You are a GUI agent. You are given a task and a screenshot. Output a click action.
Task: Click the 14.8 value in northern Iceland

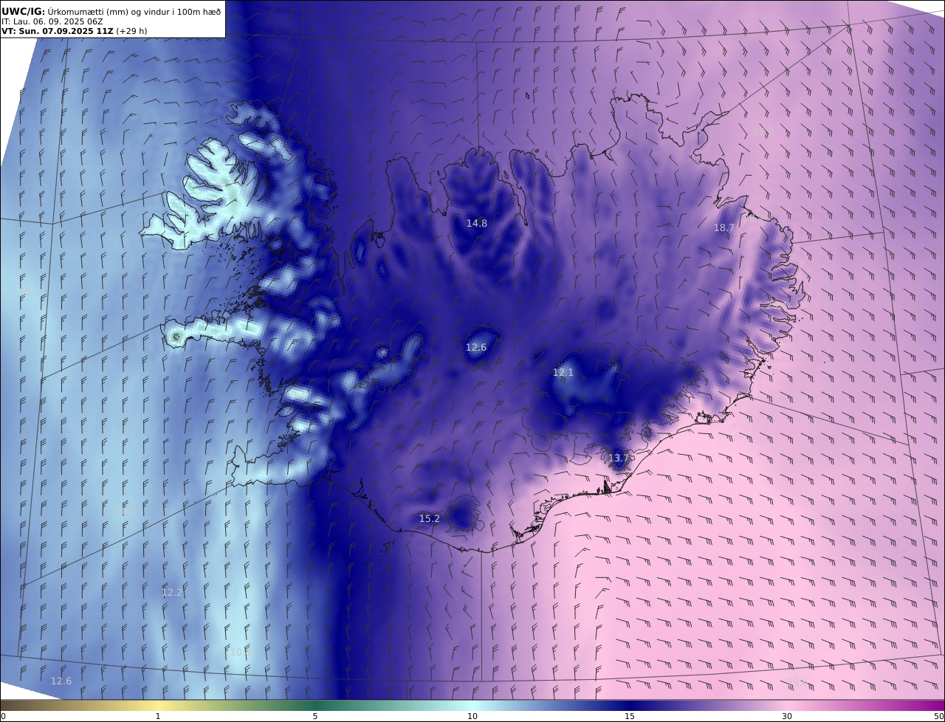[476, 223]
